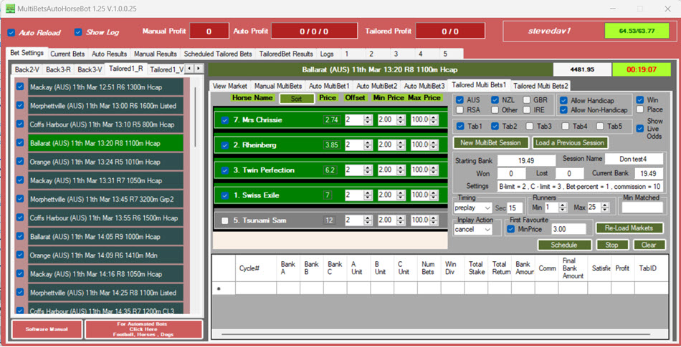The image size is (681, 347).
Task: Click the Sort button
Action: click(297, 99)
